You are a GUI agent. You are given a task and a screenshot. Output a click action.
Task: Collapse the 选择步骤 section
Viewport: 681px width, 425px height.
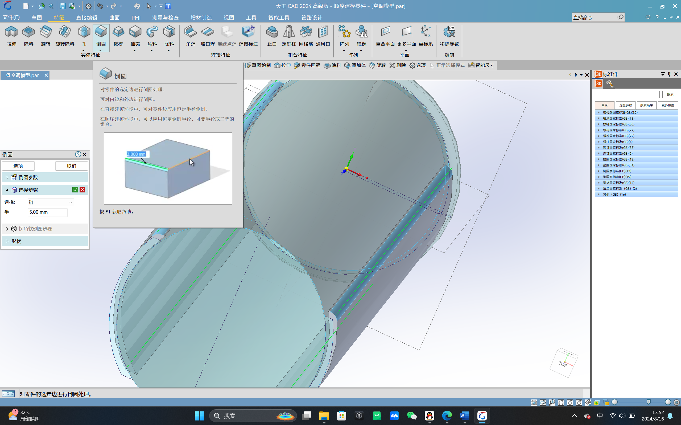pos(7,190)
